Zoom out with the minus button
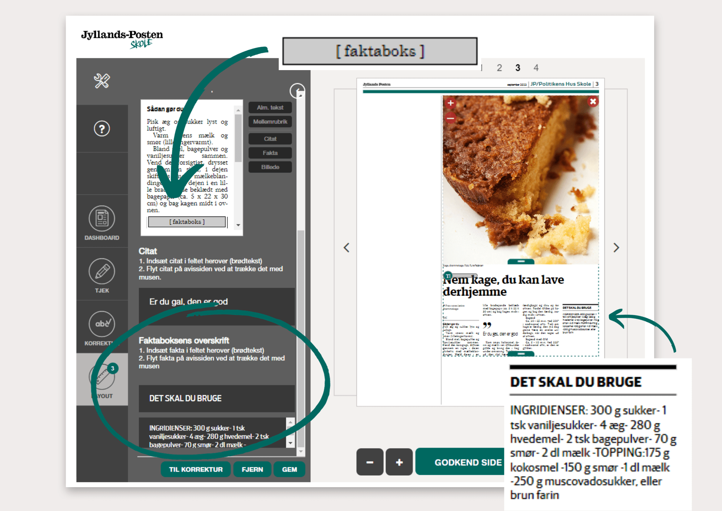The height and width of the screenshot is (511, 722). (370, 462)
